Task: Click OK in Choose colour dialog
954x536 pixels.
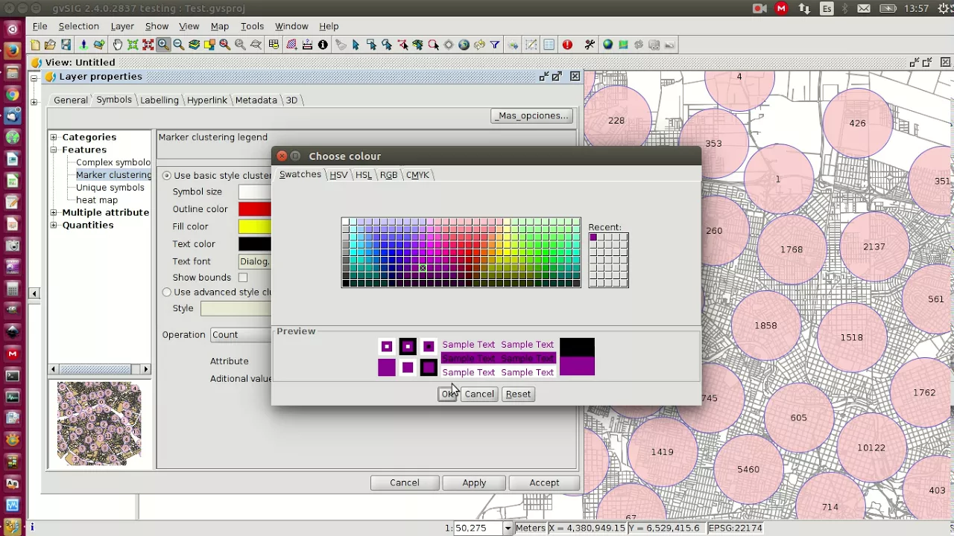Action: [447, 394]
